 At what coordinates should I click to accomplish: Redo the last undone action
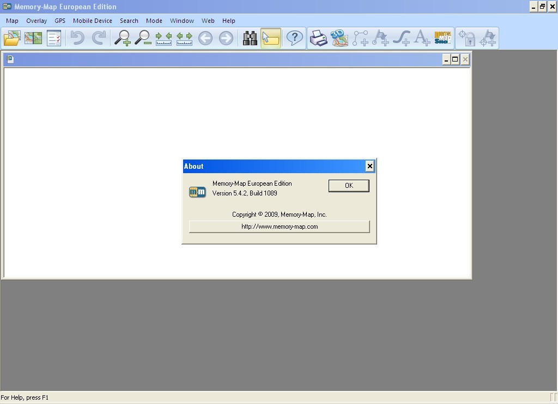pyautogui.click(x=99, y=38)
